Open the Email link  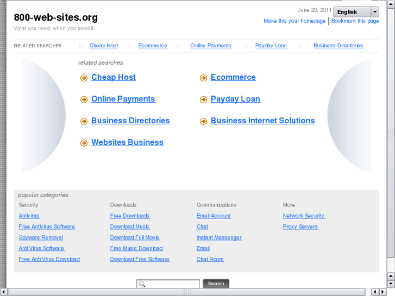(x=203, y=248)
